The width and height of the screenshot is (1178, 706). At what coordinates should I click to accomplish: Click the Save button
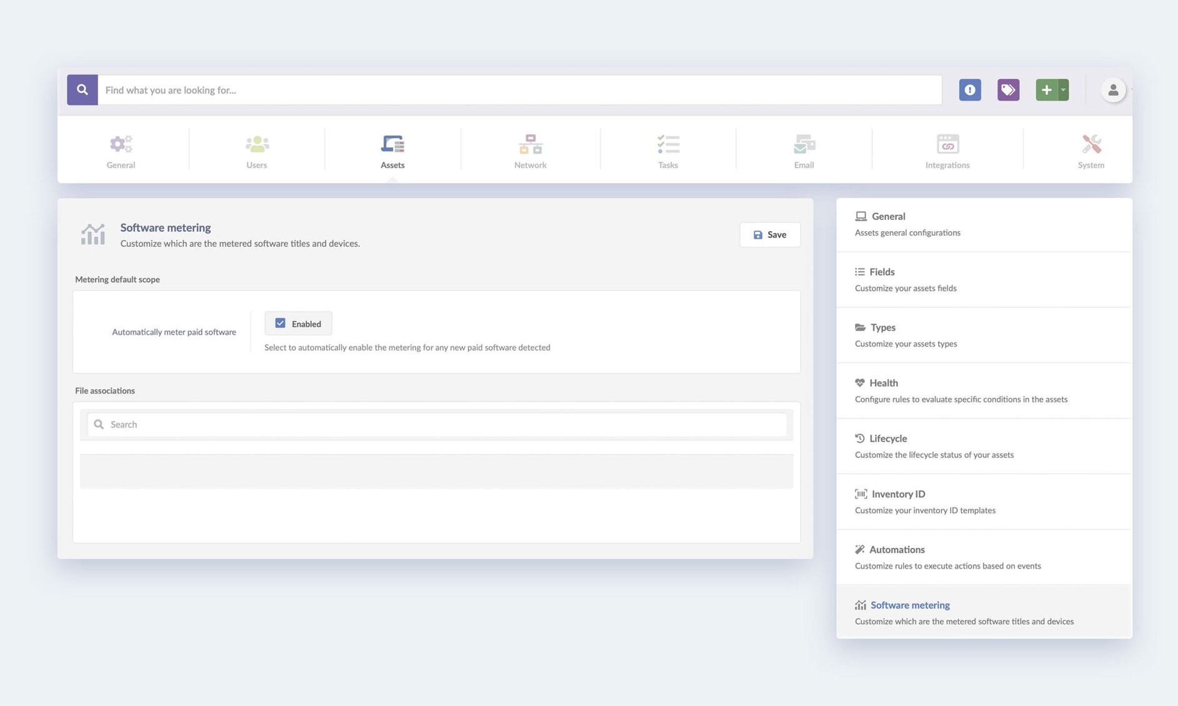(x=769, y=234)
